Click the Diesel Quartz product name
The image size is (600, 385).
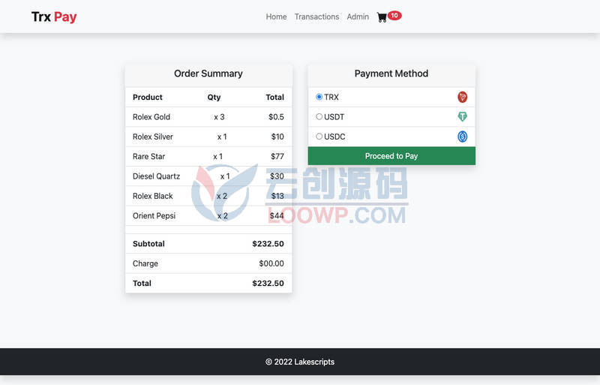point(156,176)
